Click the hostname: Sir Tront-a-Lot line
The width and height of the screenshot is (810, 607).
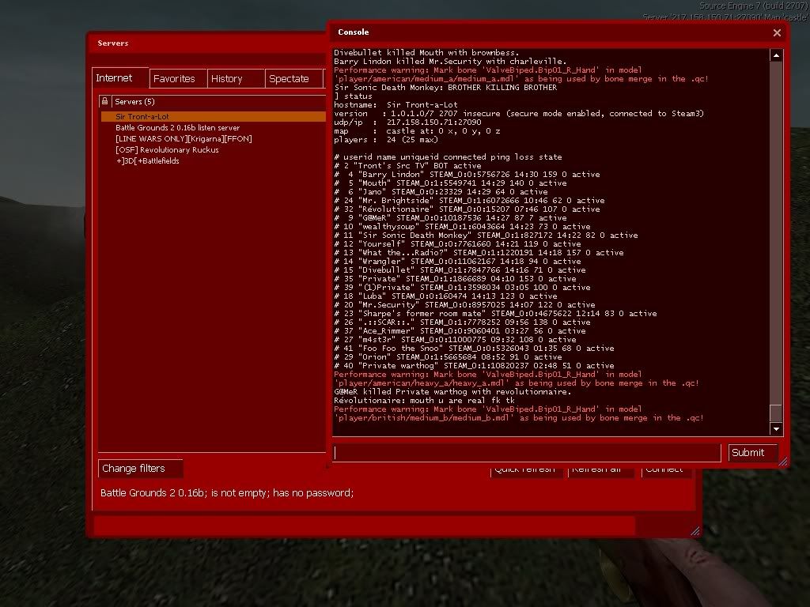(x=396, y=105)
